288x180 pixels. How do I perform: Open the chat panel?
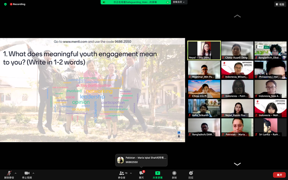(x=141, y=174)
